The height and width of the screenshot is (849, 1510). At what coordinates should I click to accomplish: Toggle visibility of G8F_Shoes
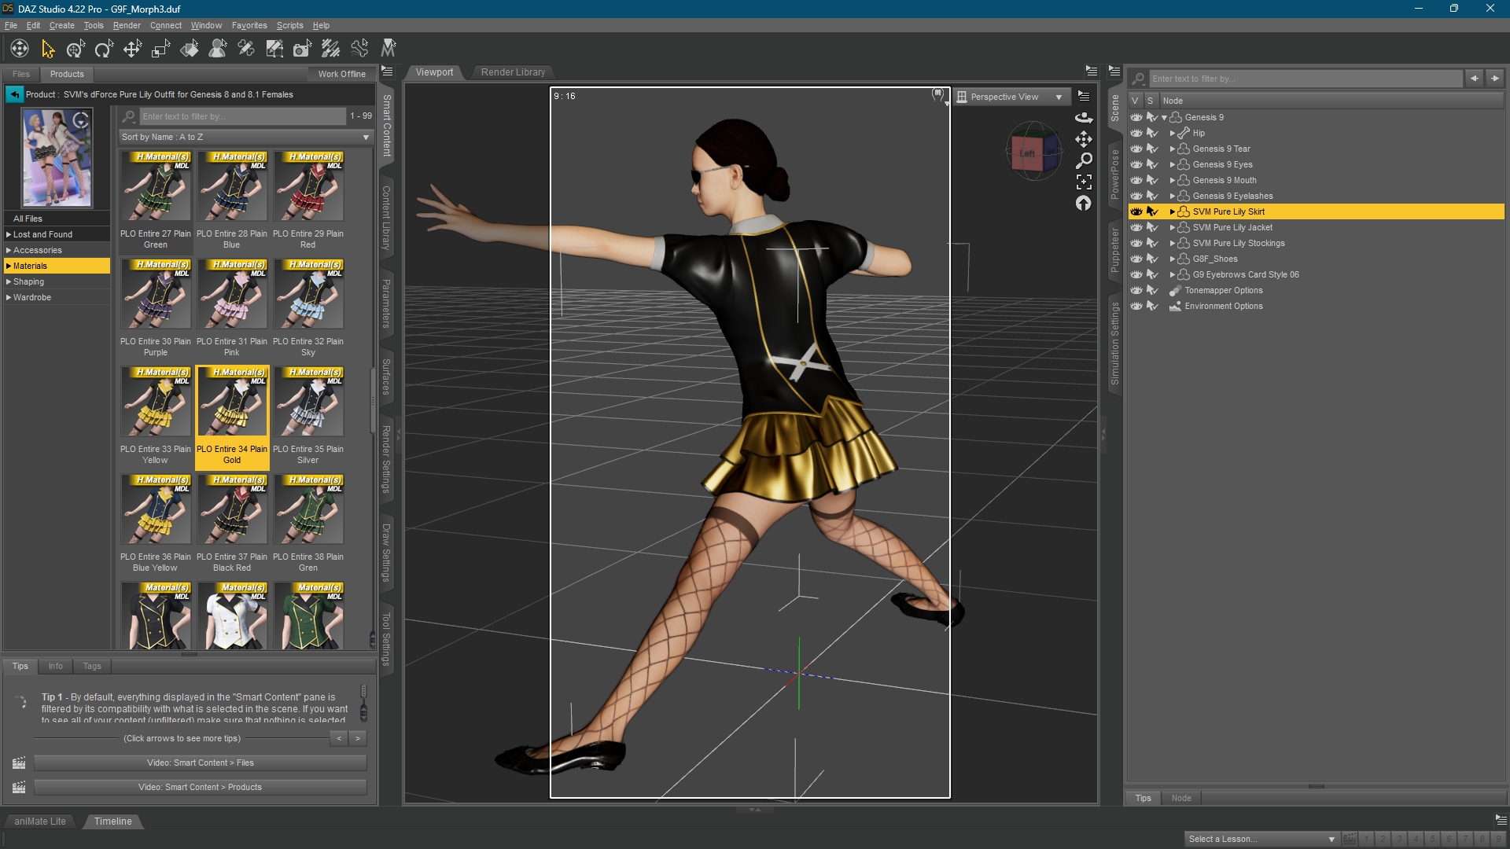(x=1136, y=259)
